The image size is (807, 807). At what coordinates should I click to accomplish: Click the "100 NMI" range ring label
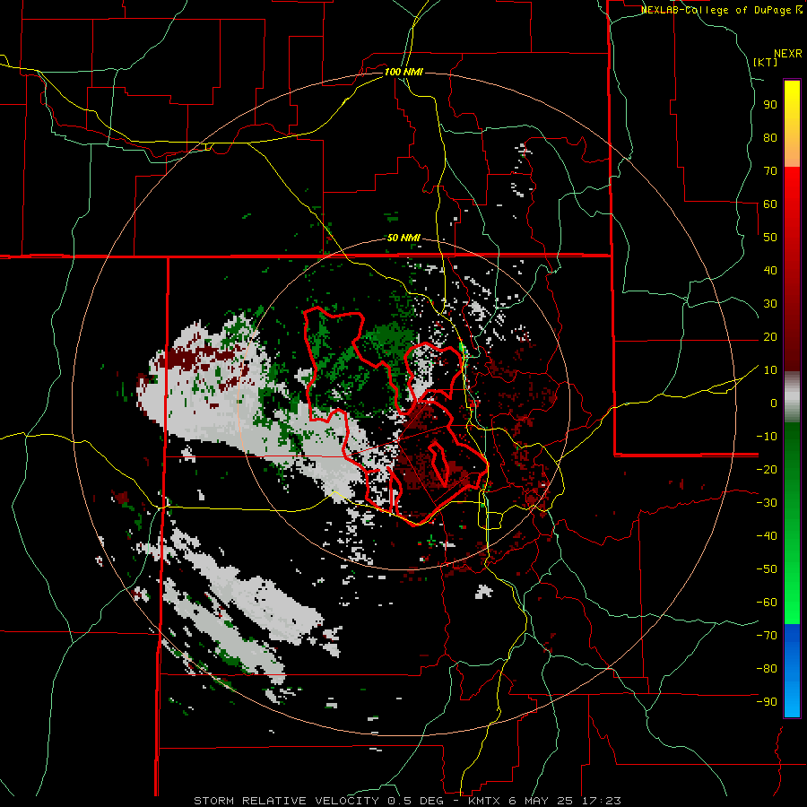(x=403, y=72)
